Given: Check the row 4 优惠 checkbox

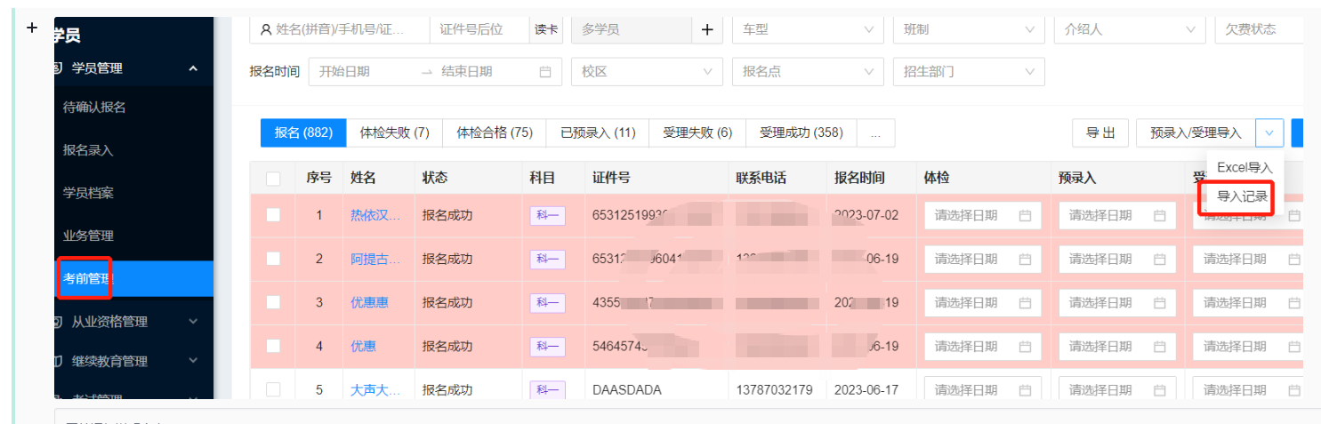Looking at the screenshot, I should click(273, 346).
